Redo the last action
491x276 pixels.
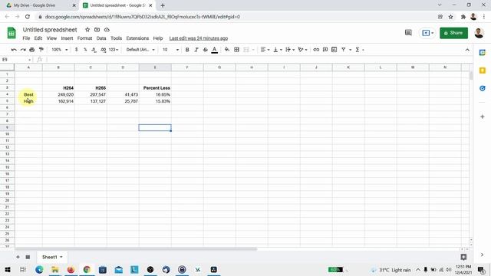tap(23, 50)
